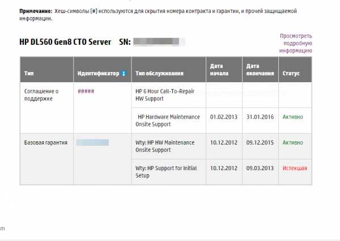Click Wty: HP Support for Initial Setup

coord(166,172)
